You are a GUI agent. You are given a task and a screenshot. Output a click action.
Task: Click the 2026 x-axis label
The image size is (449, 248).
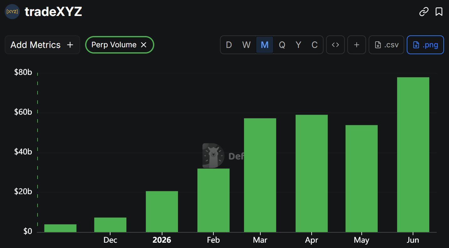click(x=162, y=240)
